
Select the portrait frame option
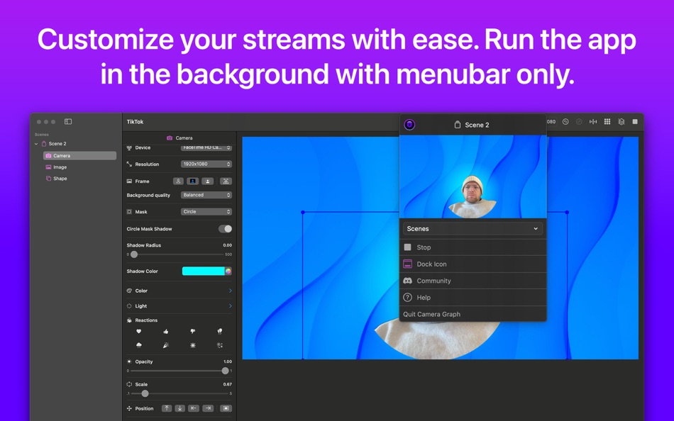pyautogui.click(x=193, y=181)
